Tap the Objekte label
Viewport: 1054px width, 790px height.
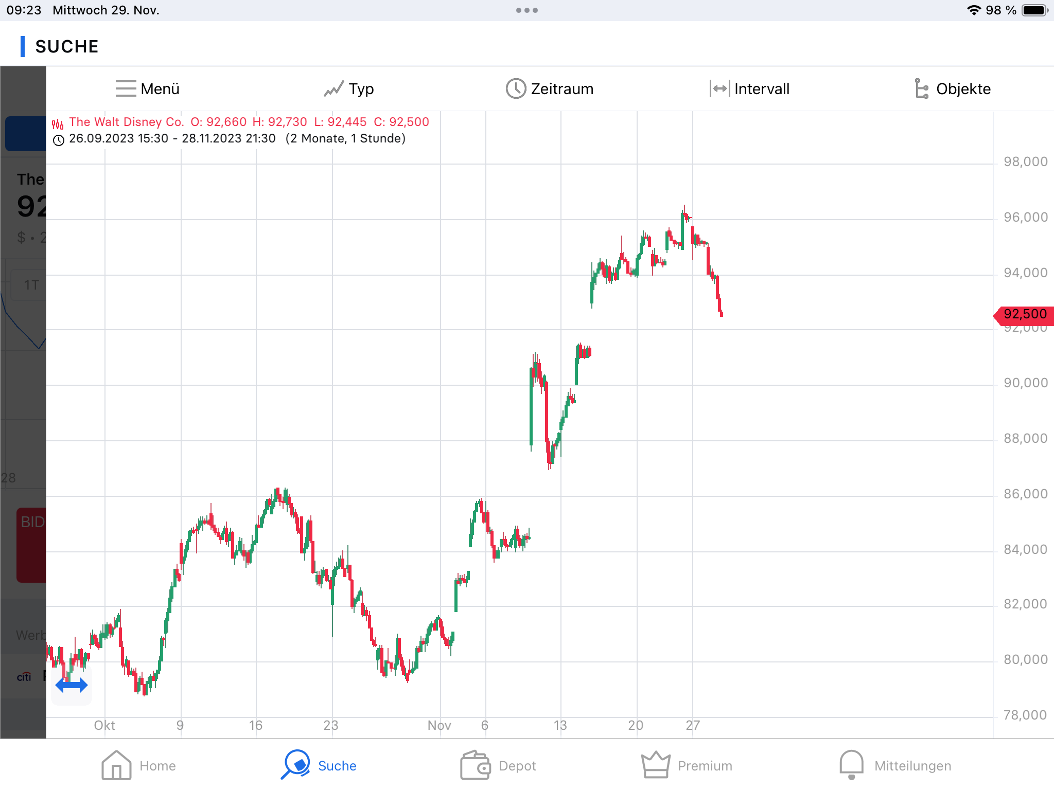pyautogui.click(x=963, y=89)
